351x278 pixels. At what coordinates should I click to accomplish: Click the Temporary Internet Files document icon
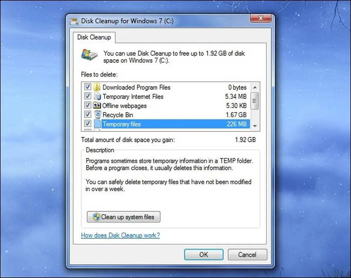click(x=97, y=96)
